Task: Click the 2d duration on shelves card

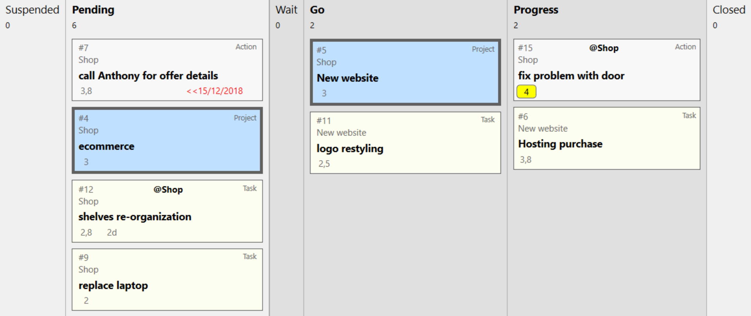Action: click(112, 233)
